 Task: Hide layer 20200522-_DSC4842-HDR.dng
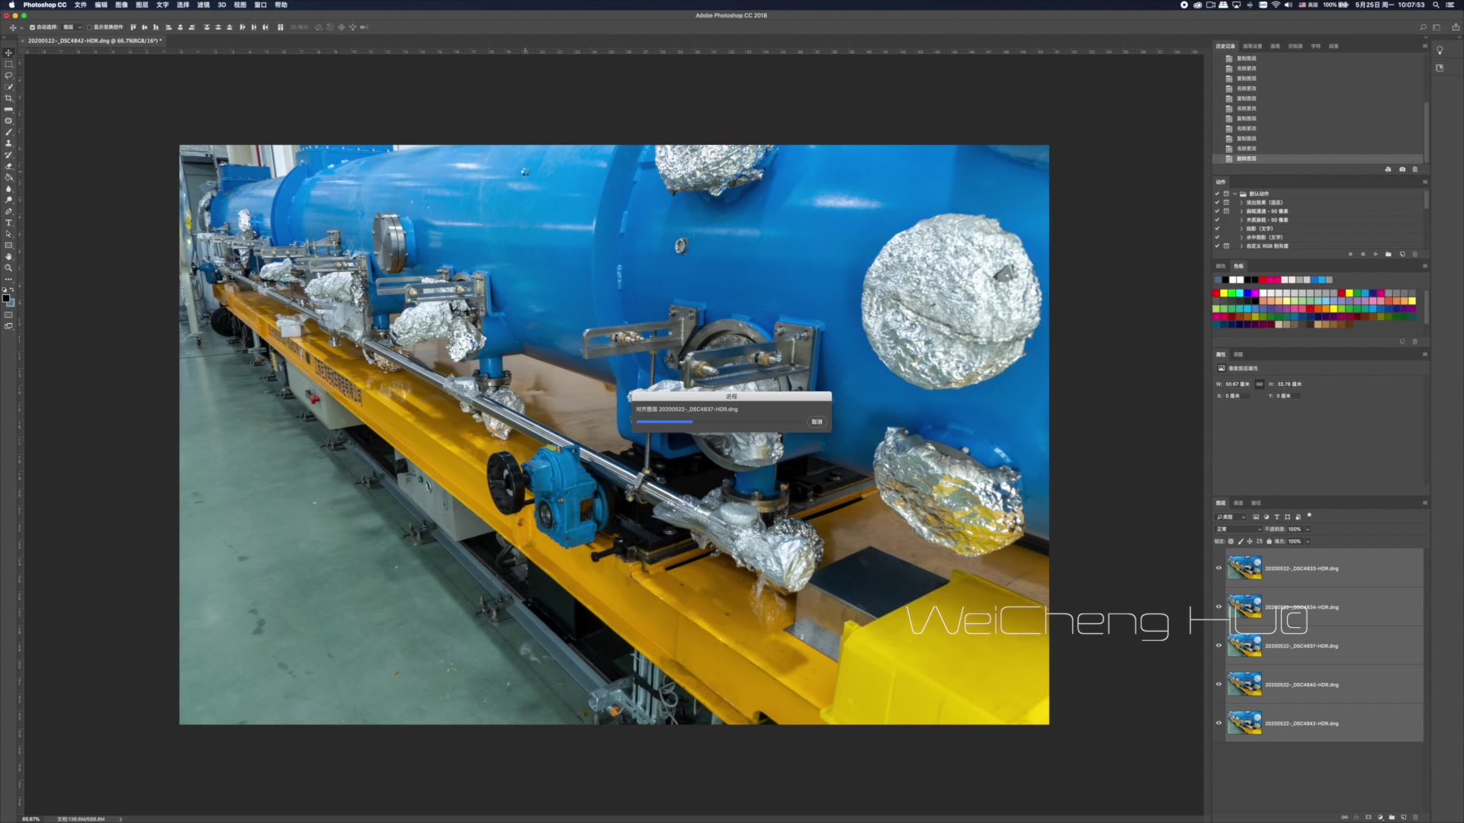[x=1218, y=723]
